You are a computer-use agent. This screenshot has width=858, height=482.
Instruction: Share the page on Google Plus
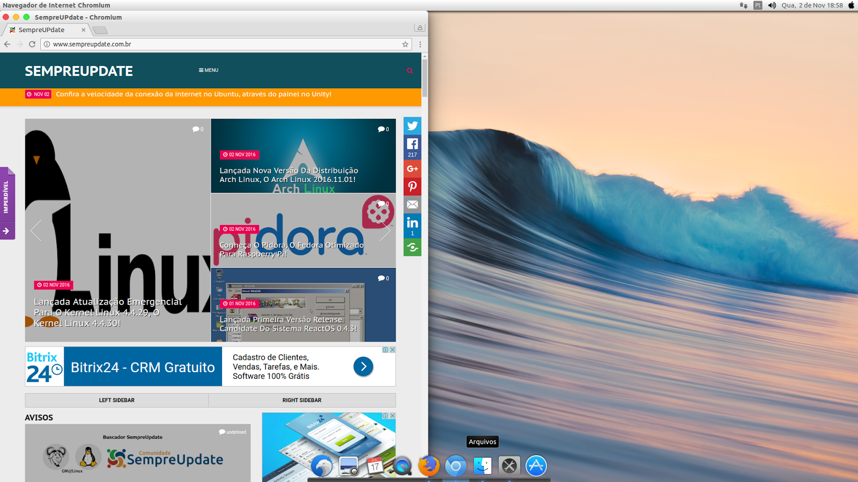point(412,169)
